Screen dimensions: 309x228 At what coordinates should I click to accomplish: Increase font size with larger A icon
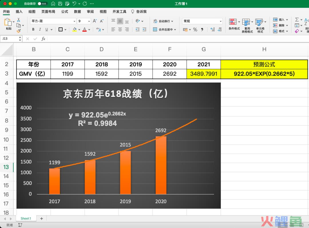95,21
